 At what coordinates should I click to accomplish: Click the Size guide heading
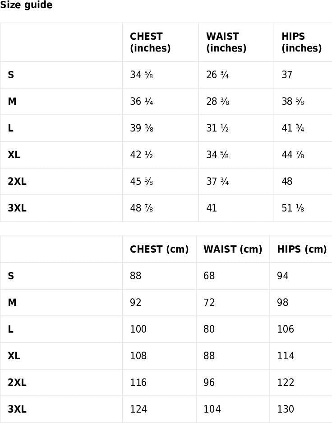click(x=26, y=5)
